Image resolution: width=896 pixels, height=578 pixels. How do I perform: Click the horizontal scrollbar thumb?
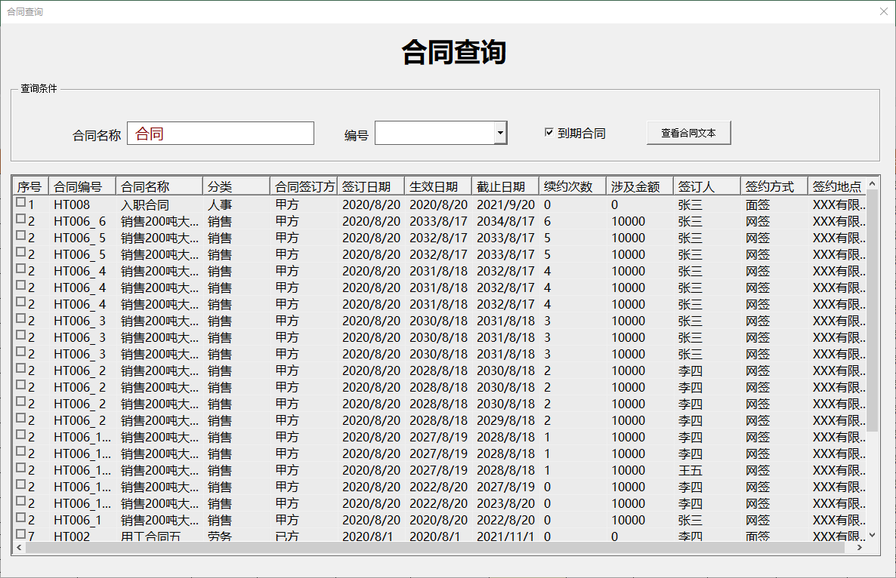pyautogui.click(x=434, y=547)
